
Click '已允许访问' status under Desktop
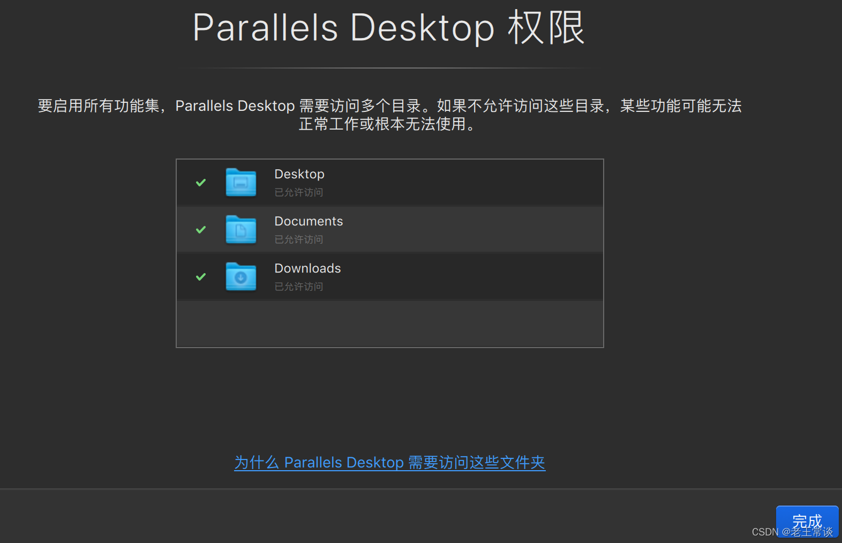click(299, 192)
